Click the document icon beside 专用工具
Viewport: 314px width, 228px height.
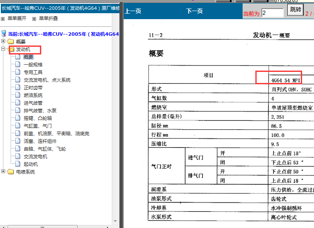click(x=18, y=72)
